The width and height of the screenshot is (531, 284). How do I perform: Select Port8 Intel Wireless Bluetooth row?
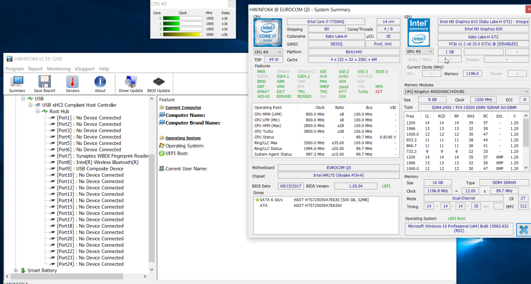click(x=97, y=162)
